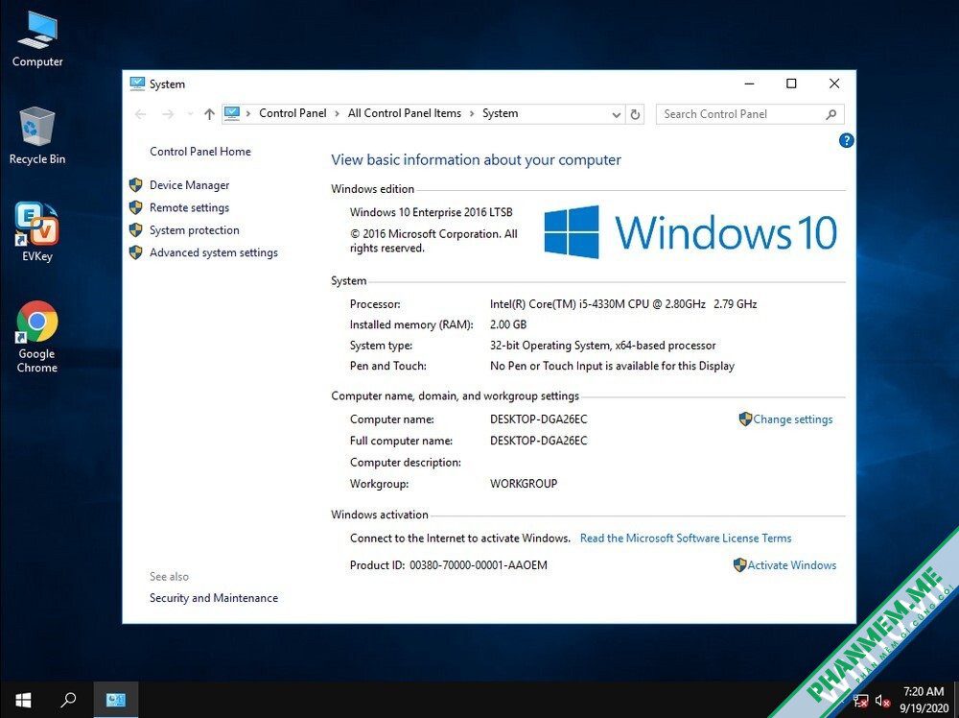Click the shield icon beside Device Manager
Viewport: 959px width, 718px height.
coord(136,185)
